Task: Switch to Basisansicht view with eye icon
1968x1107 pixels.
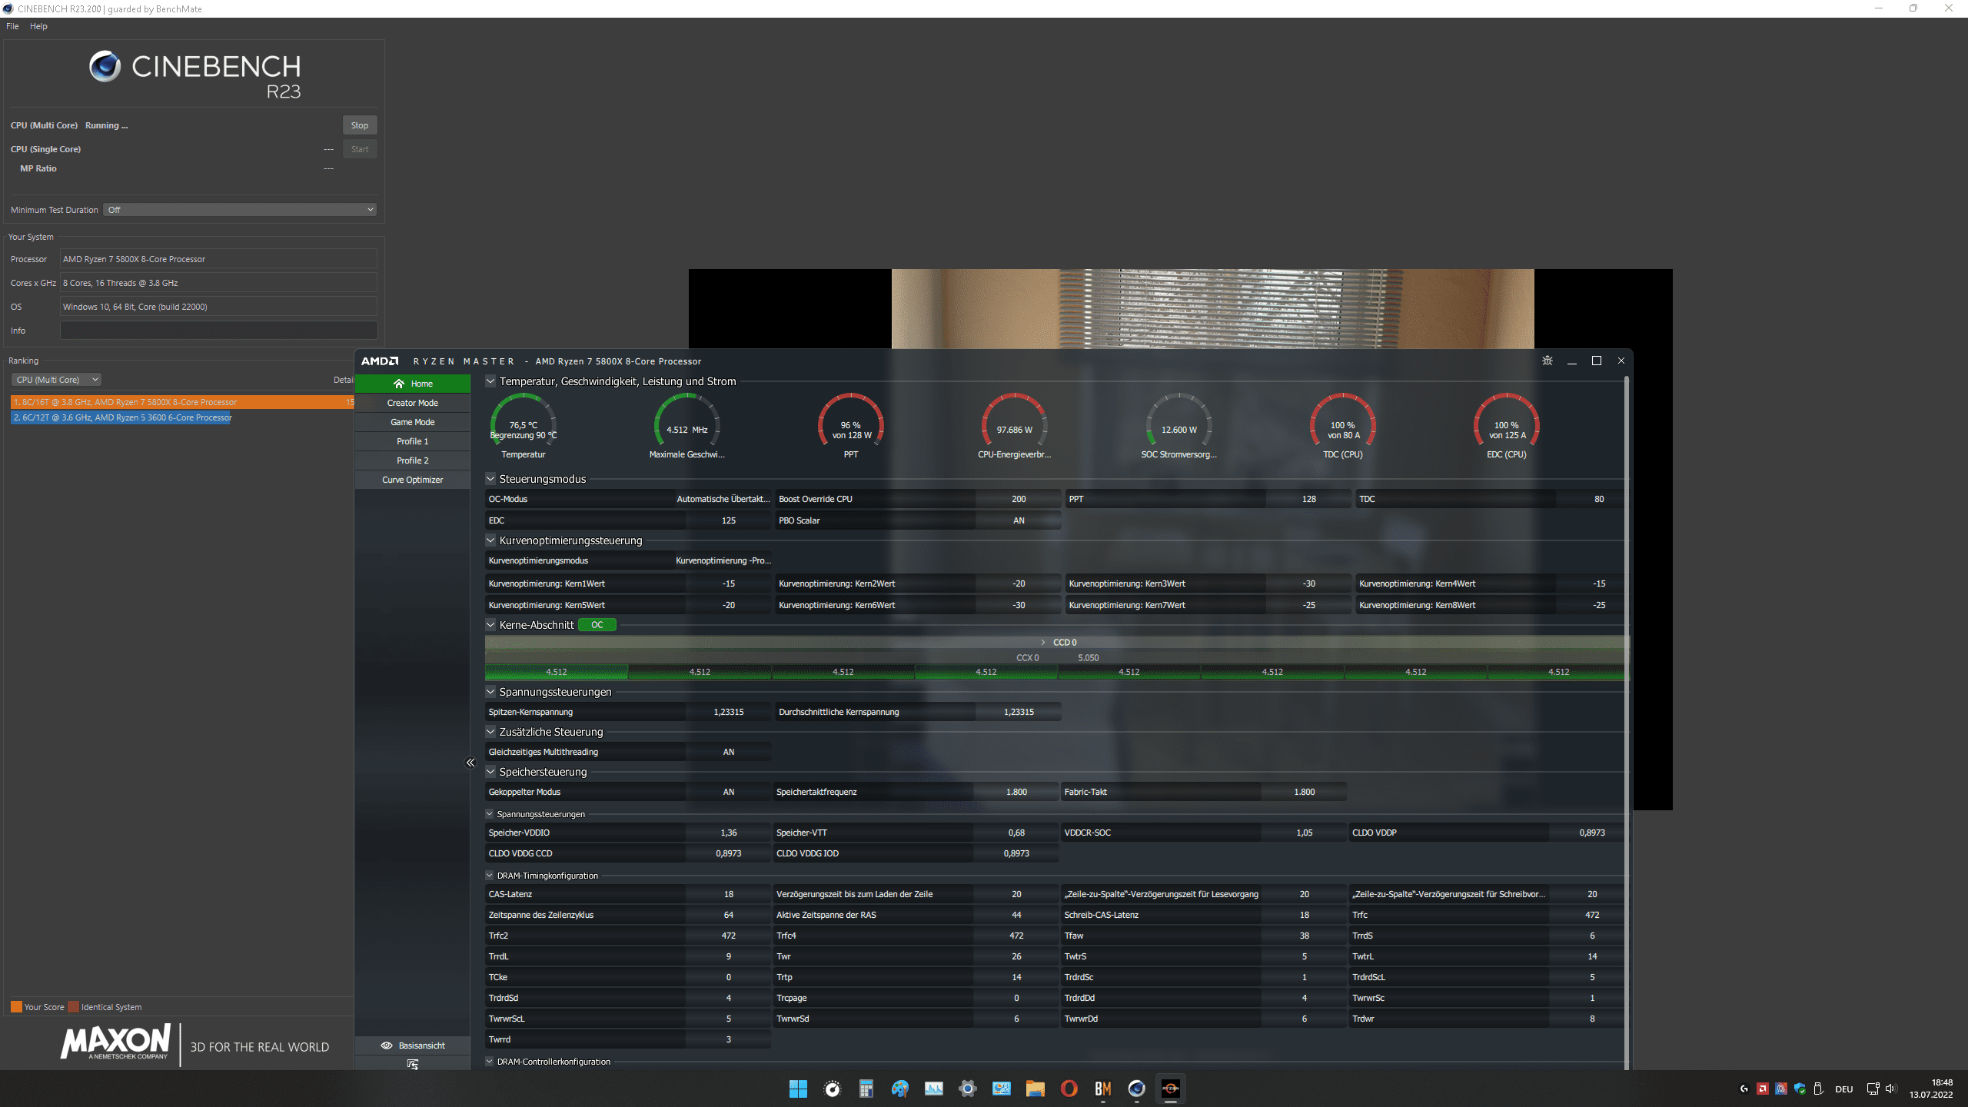Action: (x=413, y=1045)
